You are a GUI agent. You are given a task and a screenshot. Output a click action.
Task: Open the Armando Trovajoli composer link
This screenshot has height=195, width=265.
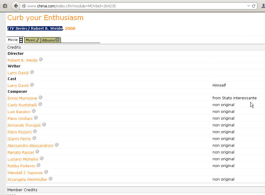tap(24, 125)
